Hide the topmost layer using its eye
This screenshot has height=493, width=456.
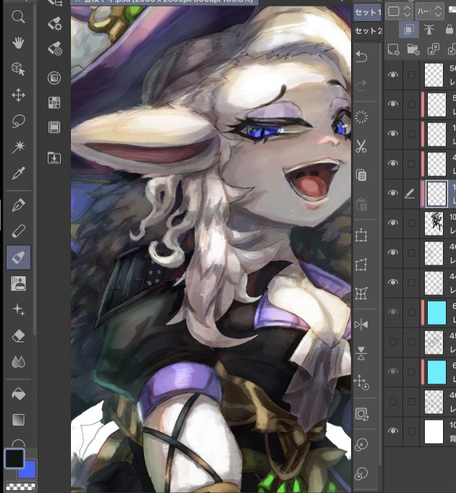393,75
